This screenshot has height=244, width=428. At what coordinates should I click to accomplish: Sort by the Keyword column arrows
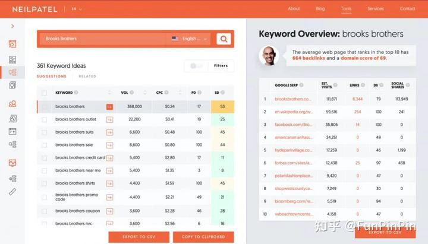click(x=109, y=93)
